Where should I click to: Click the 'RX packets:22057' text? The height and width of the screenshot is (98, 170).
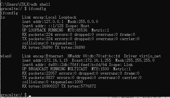pos(40,73)
